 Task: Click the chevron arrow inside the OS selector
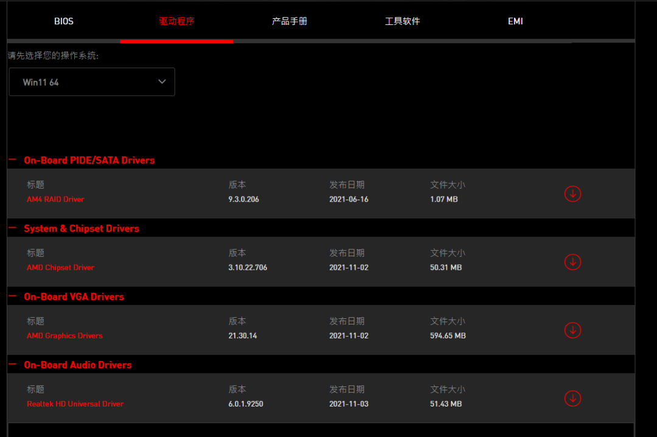click(x=162, y=81)
